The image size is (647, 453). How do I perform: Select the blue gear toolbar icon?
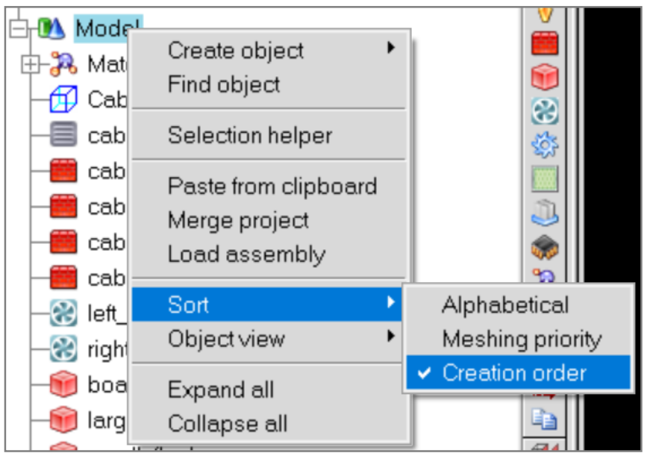[545, 145]
